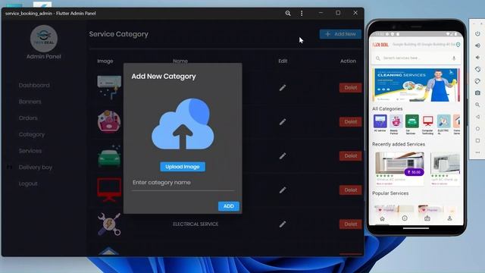485x273 pixels.
Task: Tap Electric category in phone app
Action: click(x=443, y=124)
